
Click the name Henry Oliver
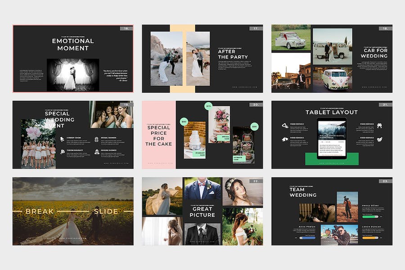point(370,205)
